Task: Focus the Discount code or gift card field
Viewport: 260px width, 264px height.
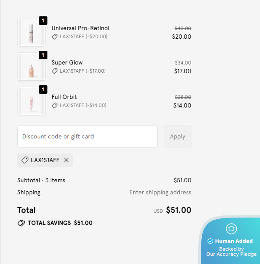Action: pyautogui.click(x=88, y=136)
